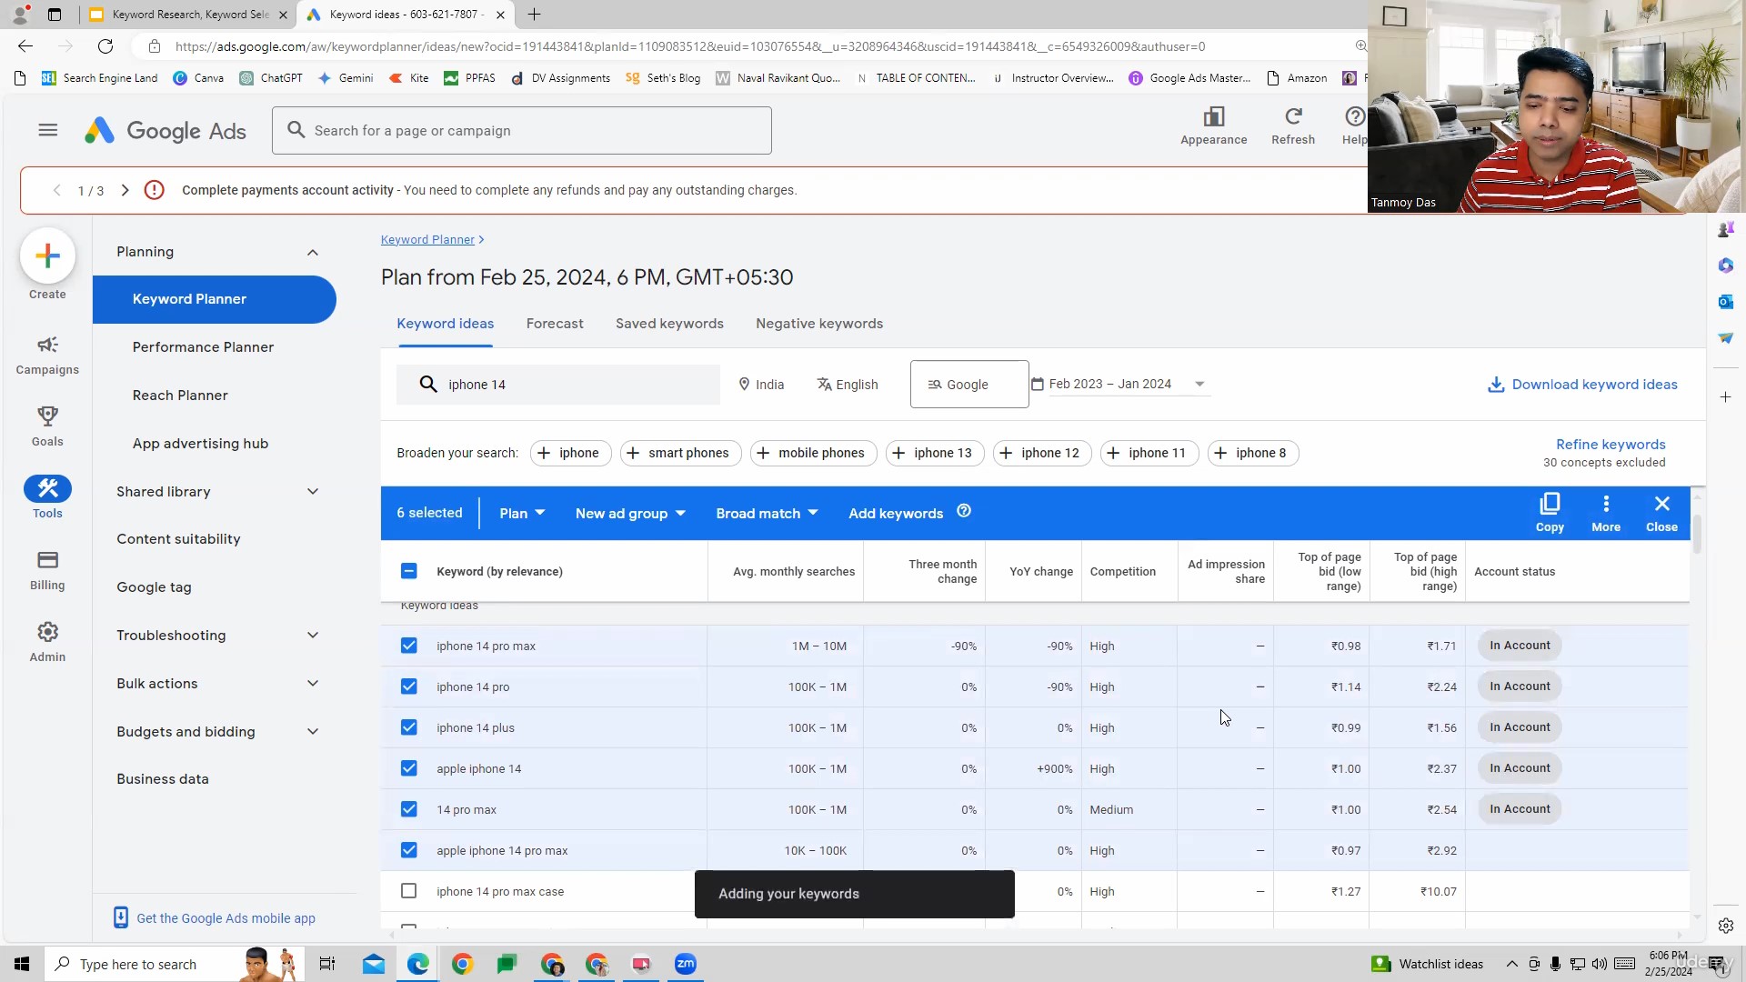1746x982 pixels.
Task: Click the Create plus button
Action: [47, 256]
